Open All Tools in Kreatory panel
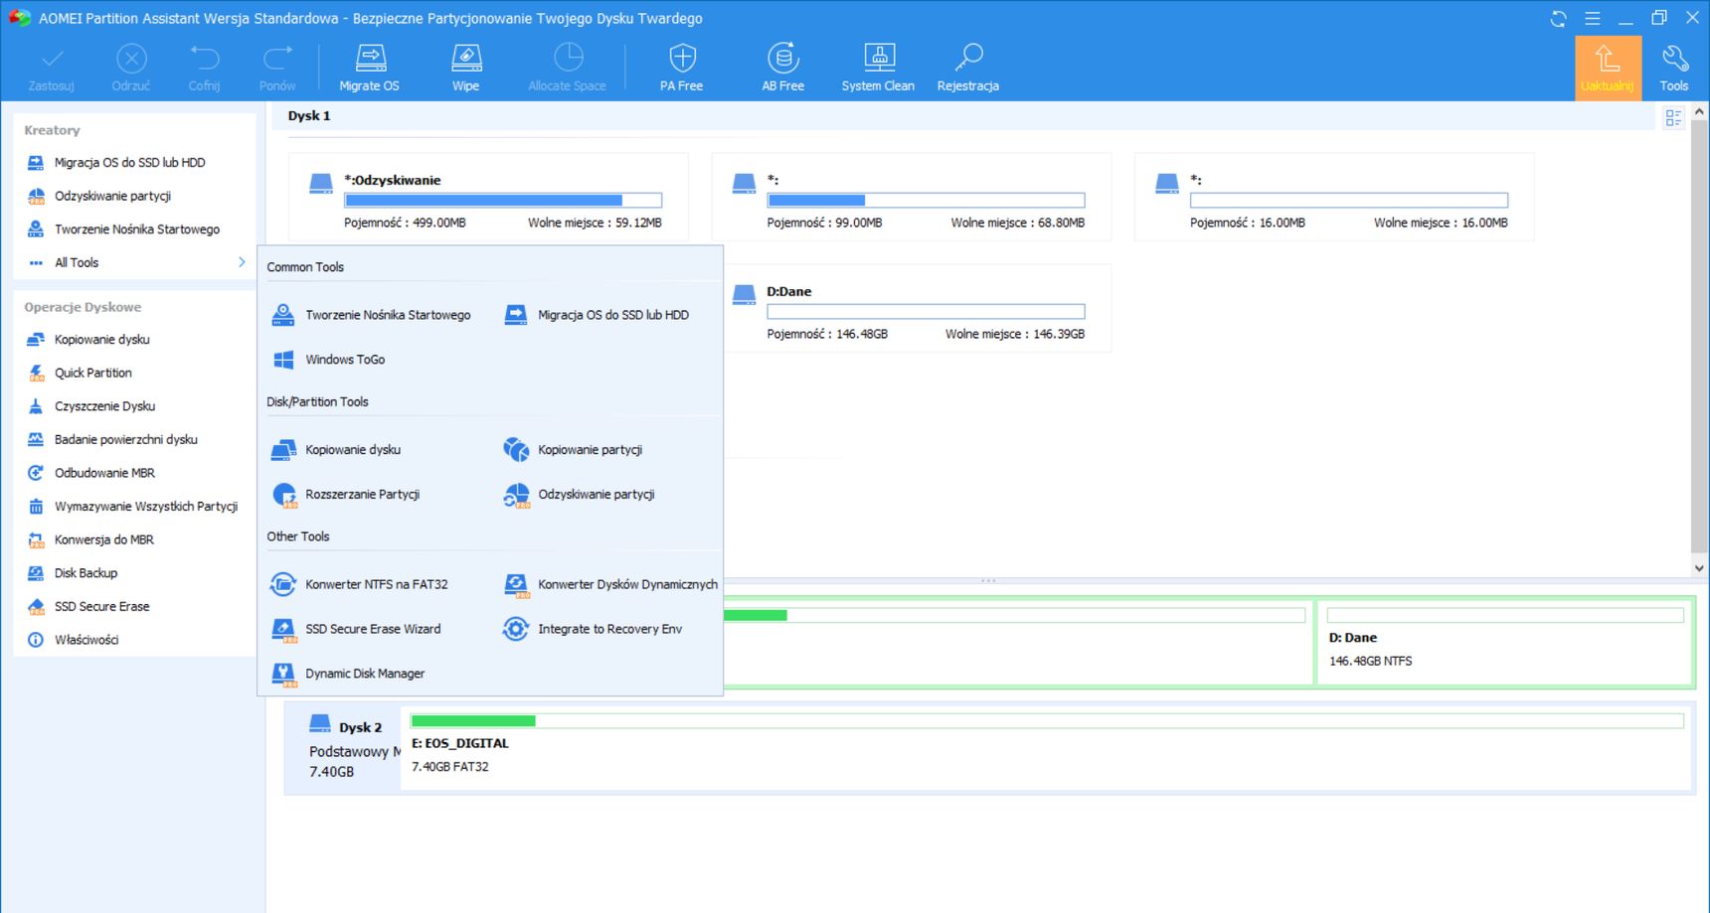This screenshot has width=1710, height=913. point(77,262)
